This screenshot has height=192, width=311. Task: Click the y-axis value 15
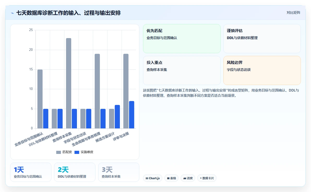pyautogui.click(x=31, y=69)
